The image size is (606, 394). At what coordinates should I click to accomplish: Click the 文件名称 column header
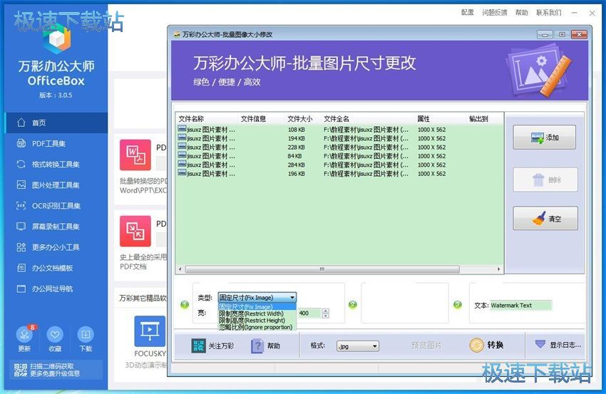207,118
